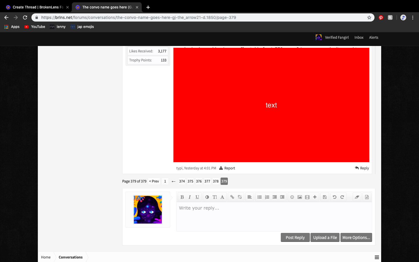Reload the current page
Screen dimensions: 419x262
pyautogui.click(x=25, y=17)
